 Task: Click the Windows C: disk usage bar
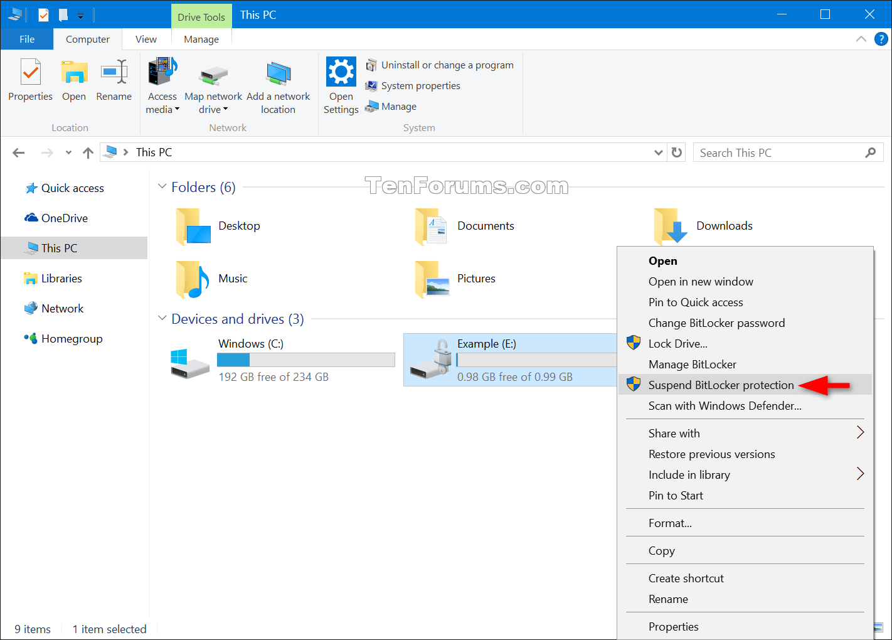click(x=305, y=360)
